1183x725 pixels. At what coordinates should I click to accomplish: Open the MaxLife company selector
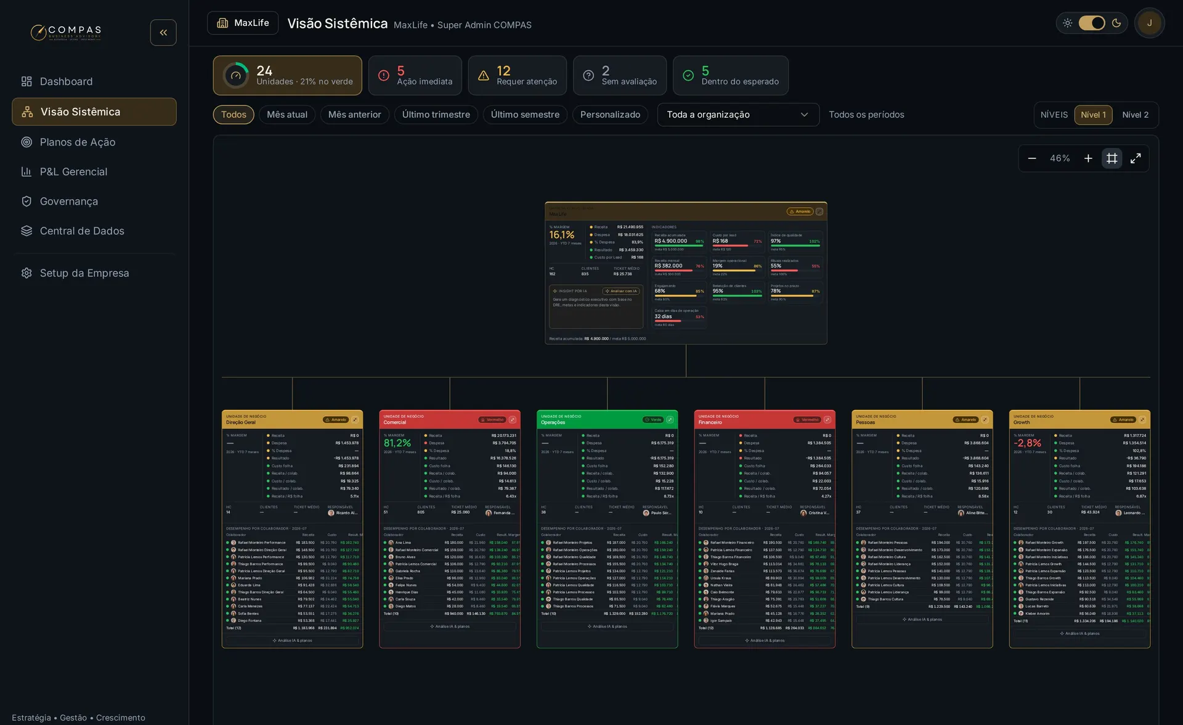coord(243,23)
